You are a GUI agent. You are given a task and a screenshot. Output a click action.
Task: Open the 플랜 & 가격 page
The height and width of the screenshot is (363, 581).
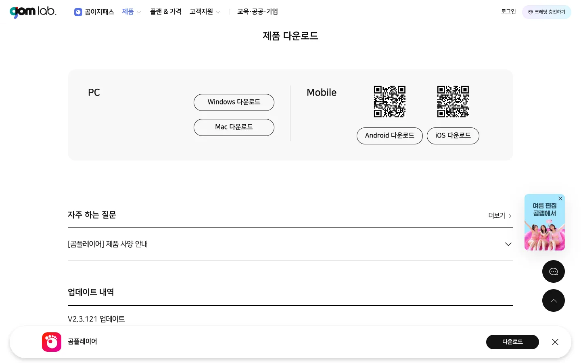[x=166, y=12]
